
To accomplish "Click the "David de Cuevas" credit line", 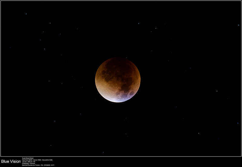I will (x=38, y=165).
